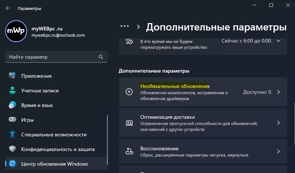Click the Параметры window title
Screen dimensions: 295x173
[x=29, y=8]
